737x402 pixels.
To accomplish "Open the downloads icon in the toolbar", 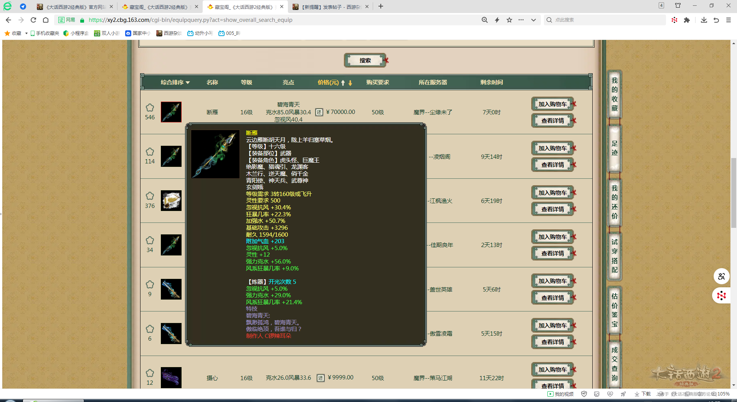I will 704,20.
